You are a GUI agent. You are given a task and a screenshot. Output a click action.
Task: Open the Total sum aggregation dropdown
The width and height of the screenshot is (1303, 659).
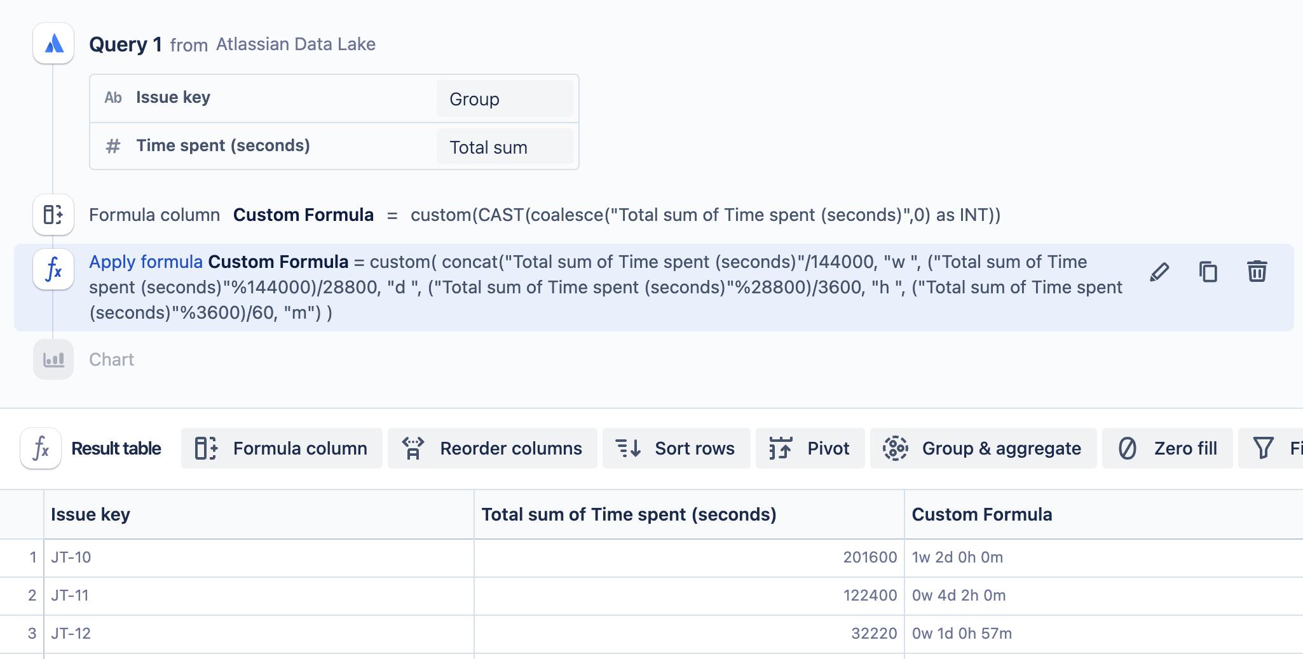click(505, 147)
